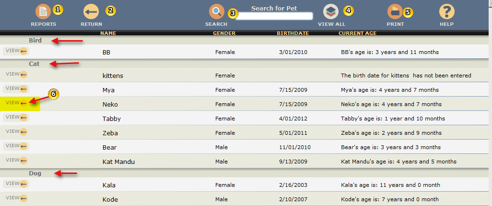Open the Reports icon
The height and width of the screenshot is (206, 492).
coord(43,11)
